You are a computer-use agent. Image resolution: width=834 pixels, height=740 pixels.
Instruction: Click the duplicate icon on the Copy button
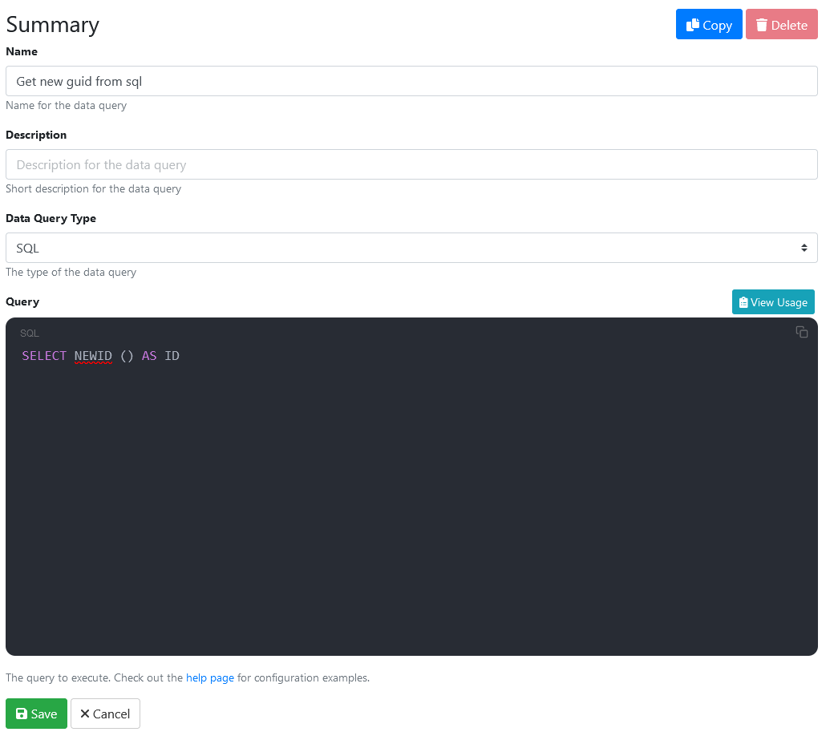[x=693, y=25]
